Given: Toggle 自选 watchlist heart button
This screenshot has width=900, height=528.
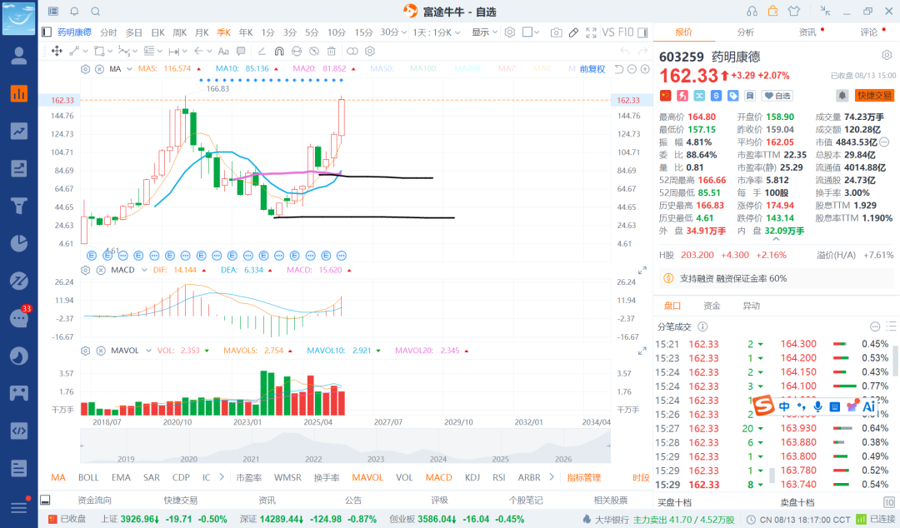Looking at the screenshot, I should (777, 96).
